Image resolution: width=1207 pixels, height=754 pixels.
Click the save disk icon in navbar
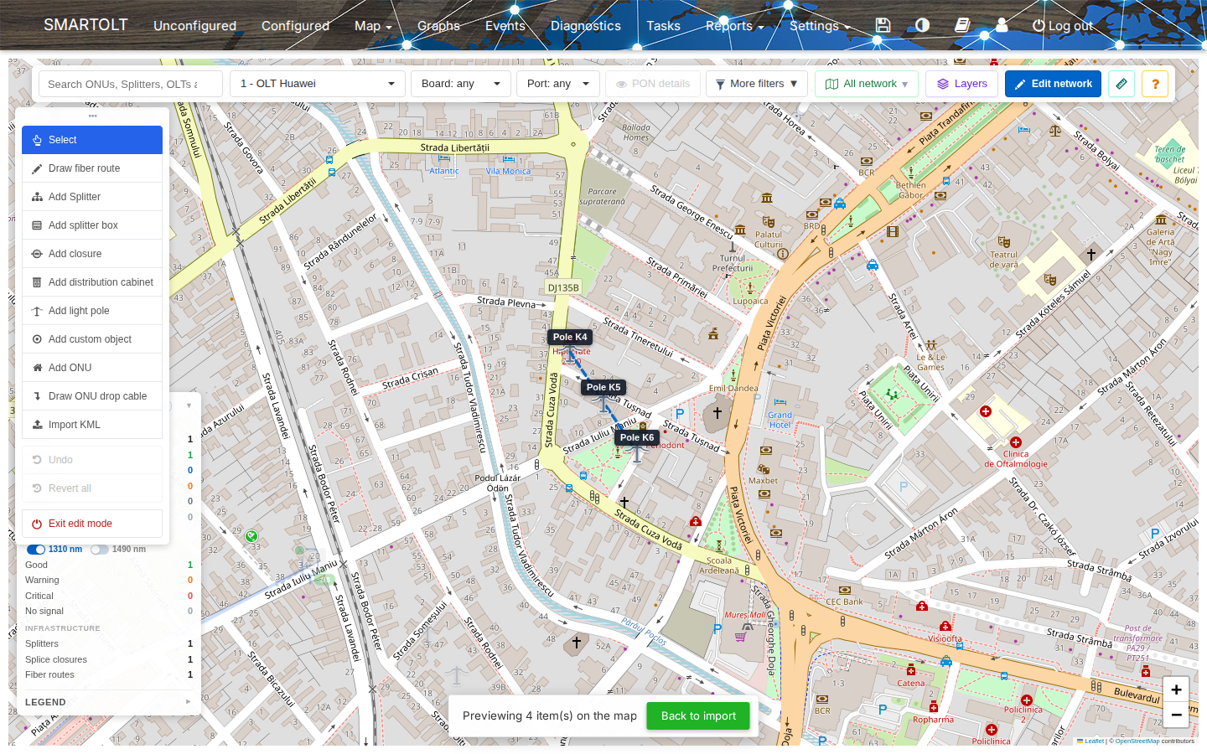[883, 25]
